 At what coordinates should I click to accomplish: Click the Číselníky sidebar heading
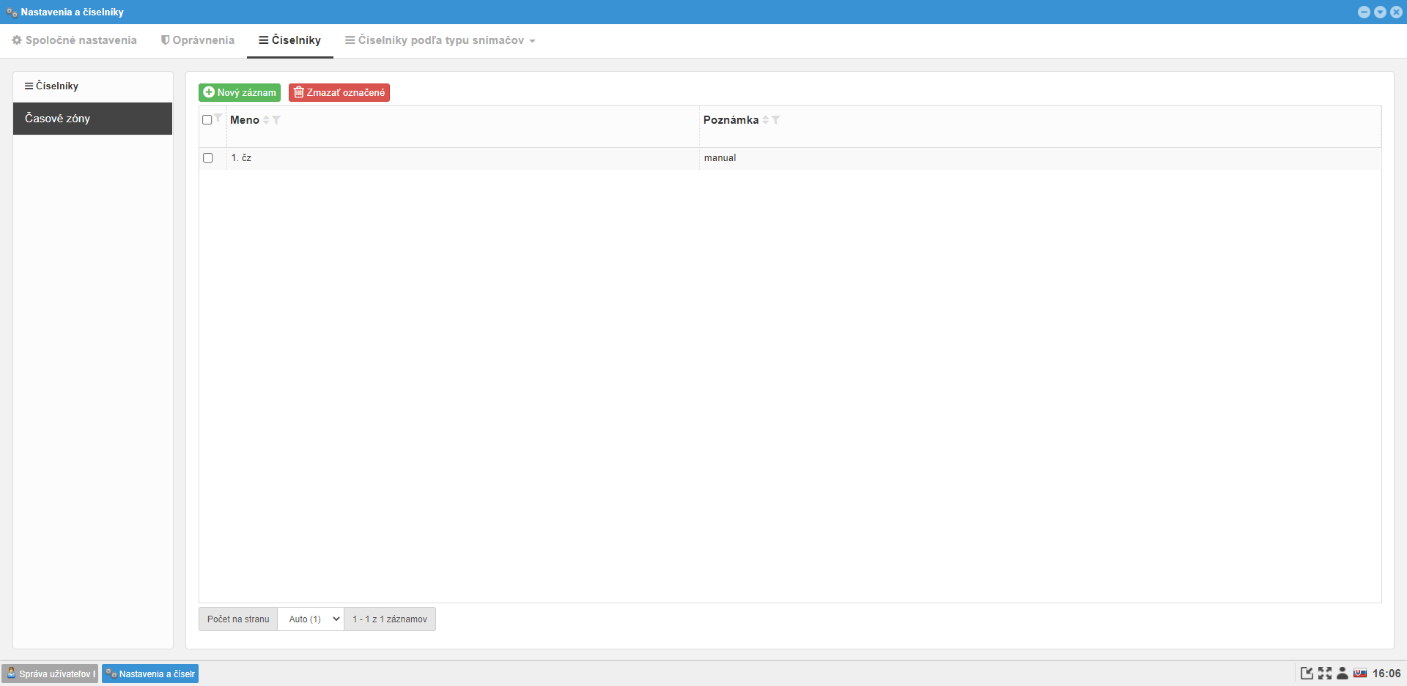(x=51, y=86)
